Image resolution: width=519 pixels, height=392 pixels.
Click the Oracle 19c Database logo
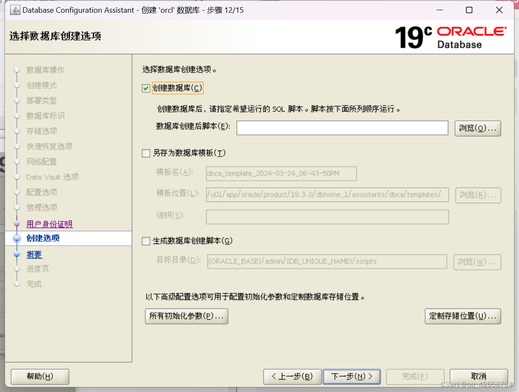click(x=450, y=37)
